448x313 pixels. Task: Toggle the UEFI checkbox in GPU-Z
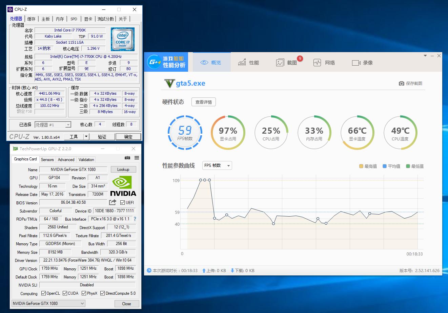[123, 202]
